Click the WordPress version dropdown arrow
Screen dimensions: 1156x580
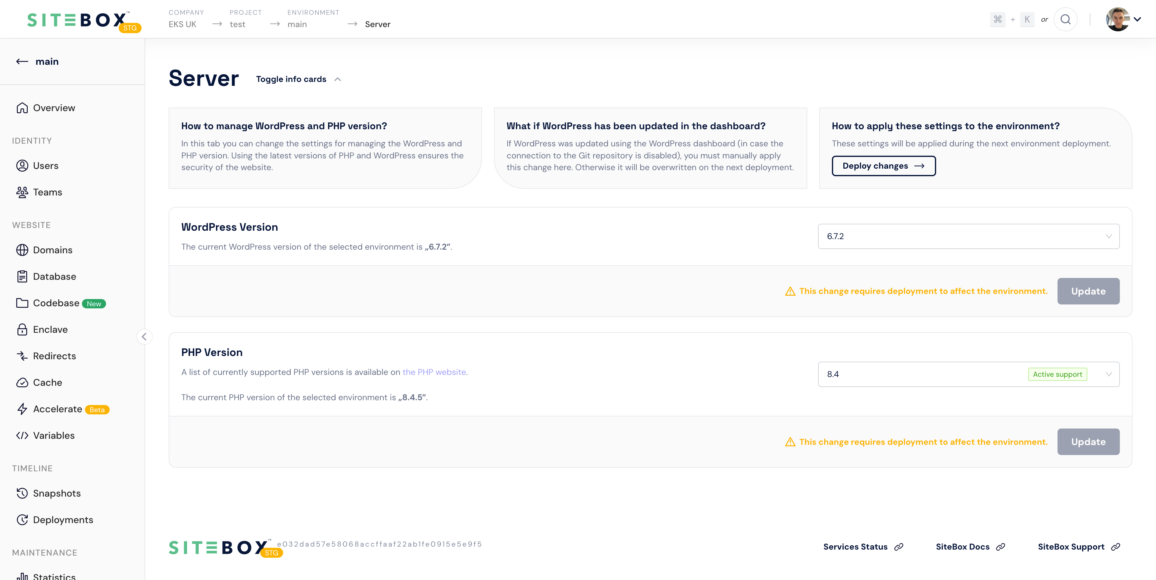coord(1108,236)
